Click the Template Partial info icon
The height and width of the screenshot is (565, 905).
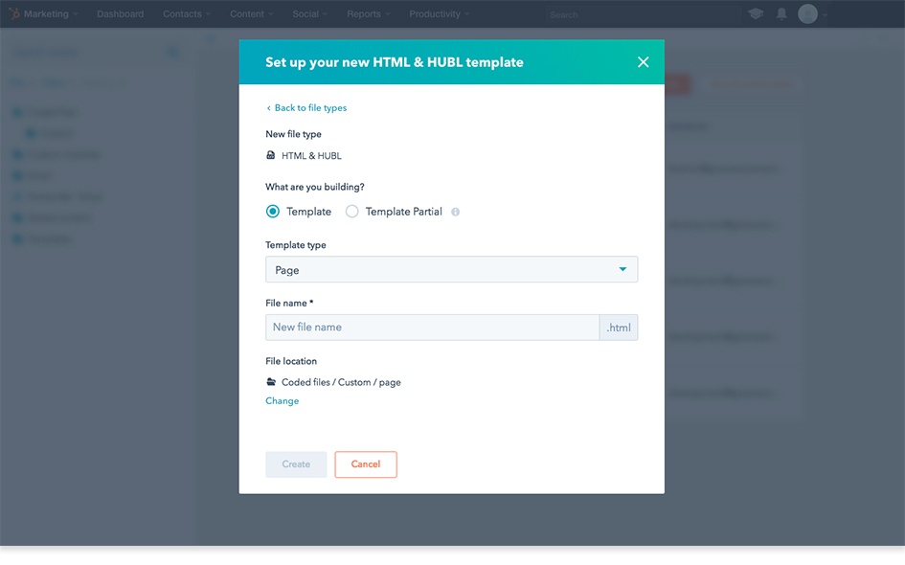[456, 213]
